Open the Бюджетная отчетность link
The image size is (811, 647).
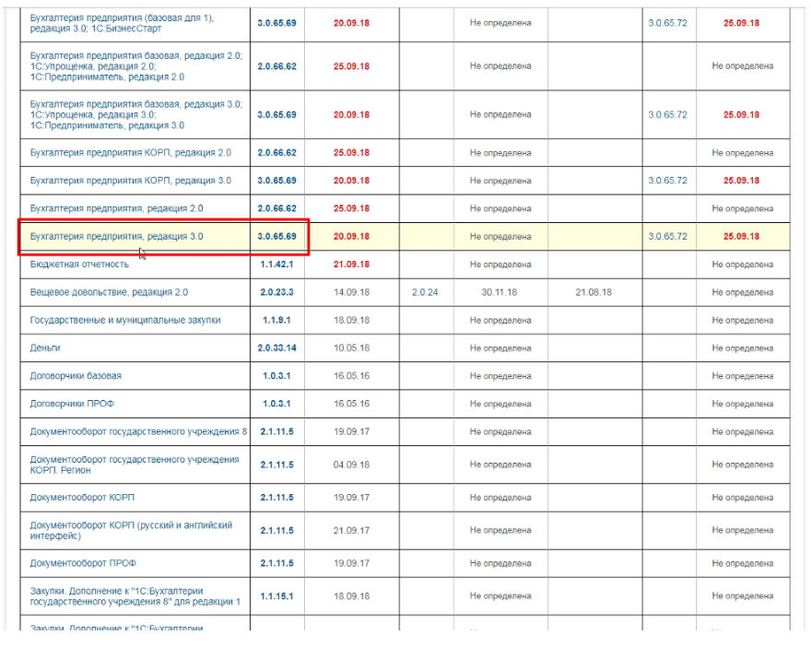79,265
